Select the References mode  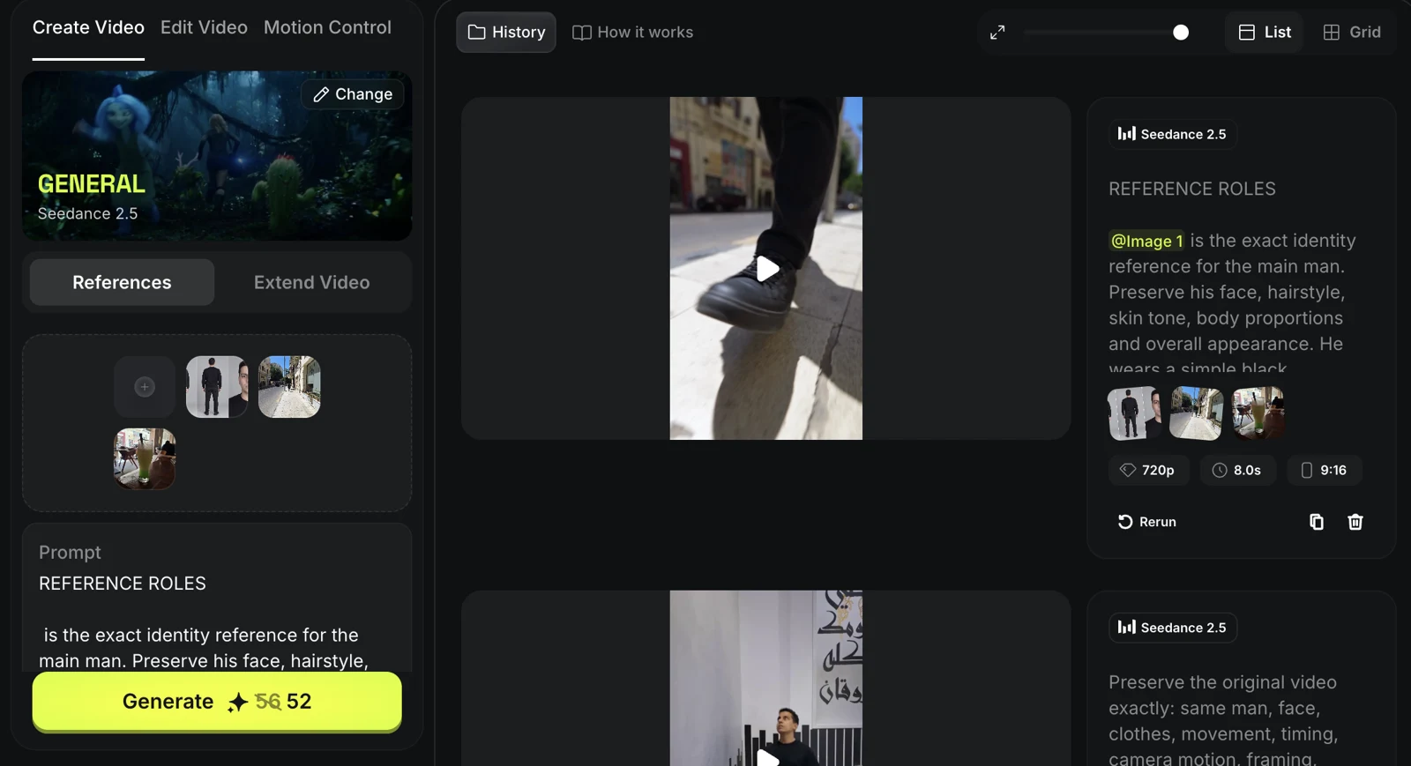[122, 282]
